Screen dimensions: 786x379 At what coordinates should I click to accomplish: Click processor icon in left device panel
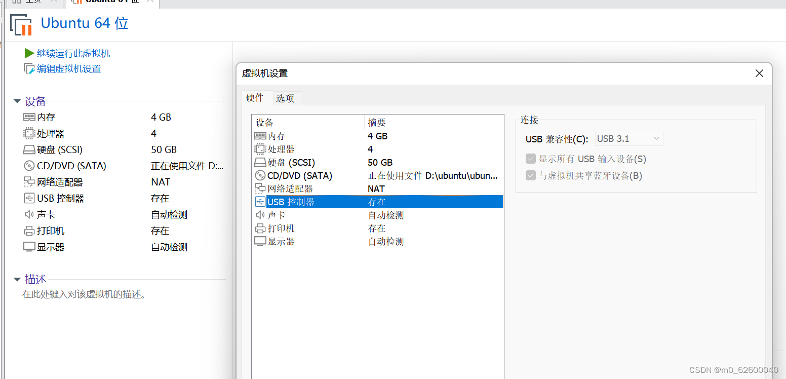29,133
